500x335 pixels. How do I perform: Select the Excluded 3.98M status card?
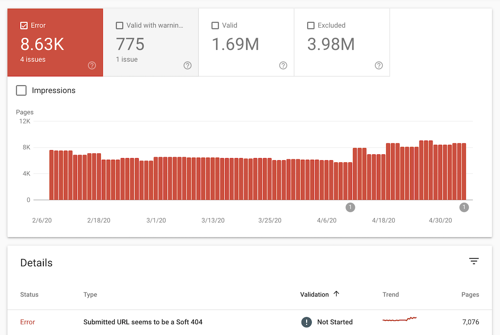point(342,43)
